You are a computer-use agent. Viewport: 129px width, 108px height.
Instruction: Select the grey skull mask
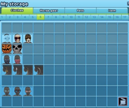[x=17, y=49]
